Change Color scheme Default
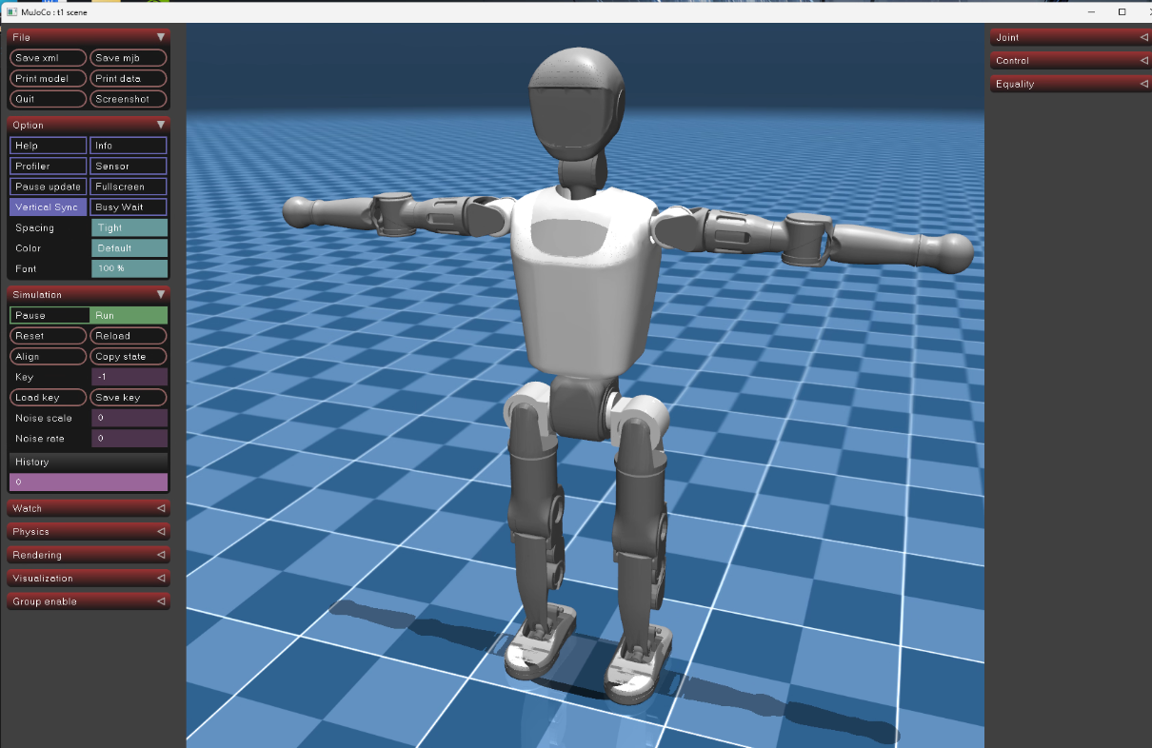This screenshot has height=748, width=1152. point(129,248)
